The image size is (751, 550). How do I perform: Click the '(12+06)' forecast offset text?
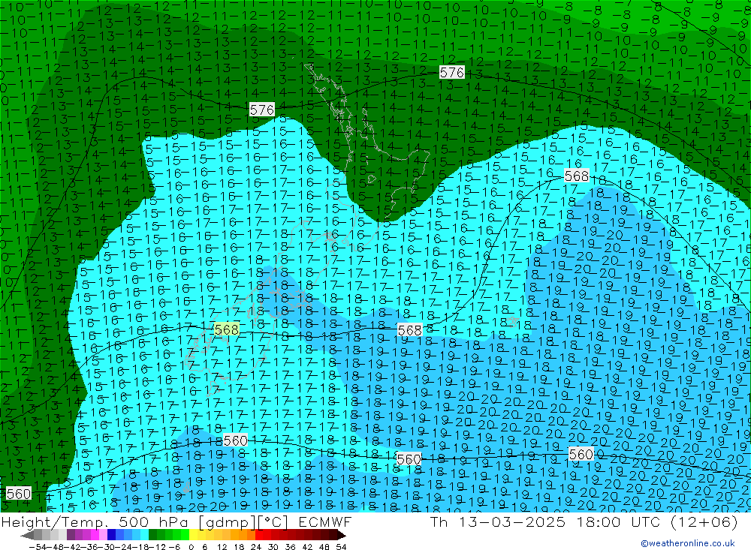coord(704,521)
